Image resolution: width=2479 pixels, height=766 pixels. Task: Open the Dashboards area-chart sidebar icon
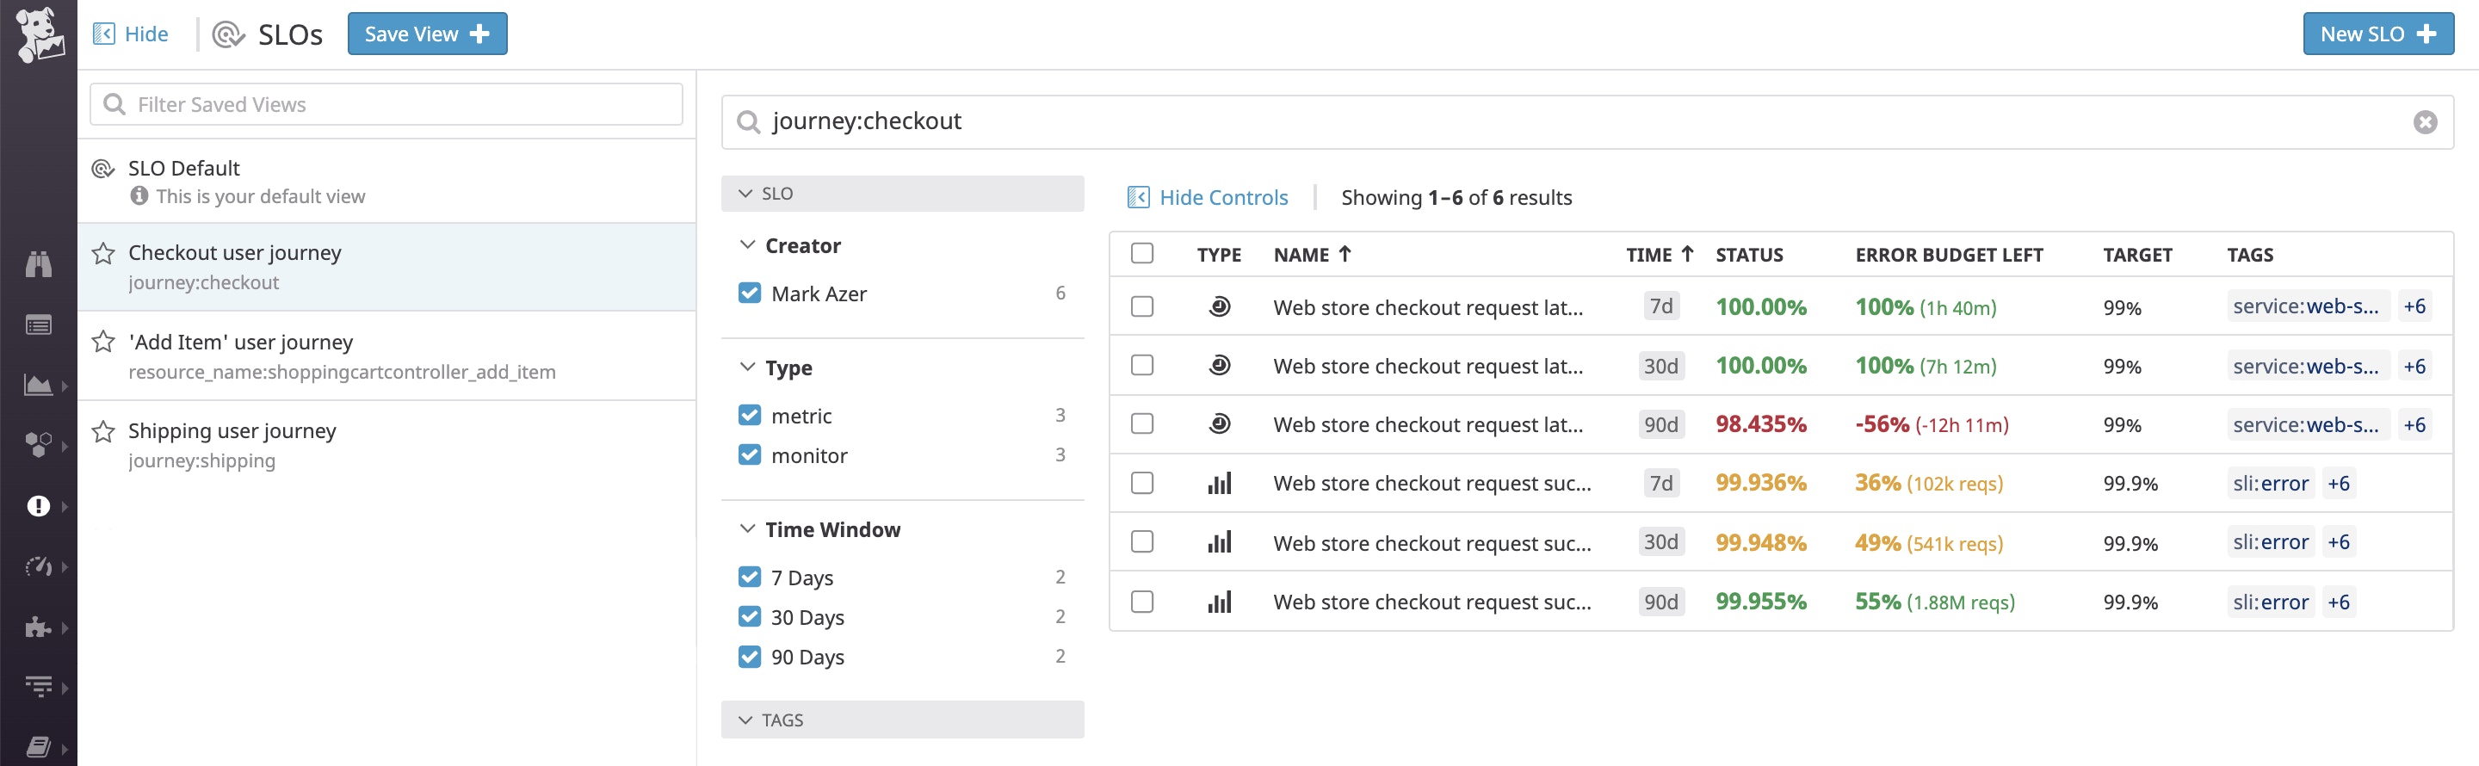tap(39, 385)
